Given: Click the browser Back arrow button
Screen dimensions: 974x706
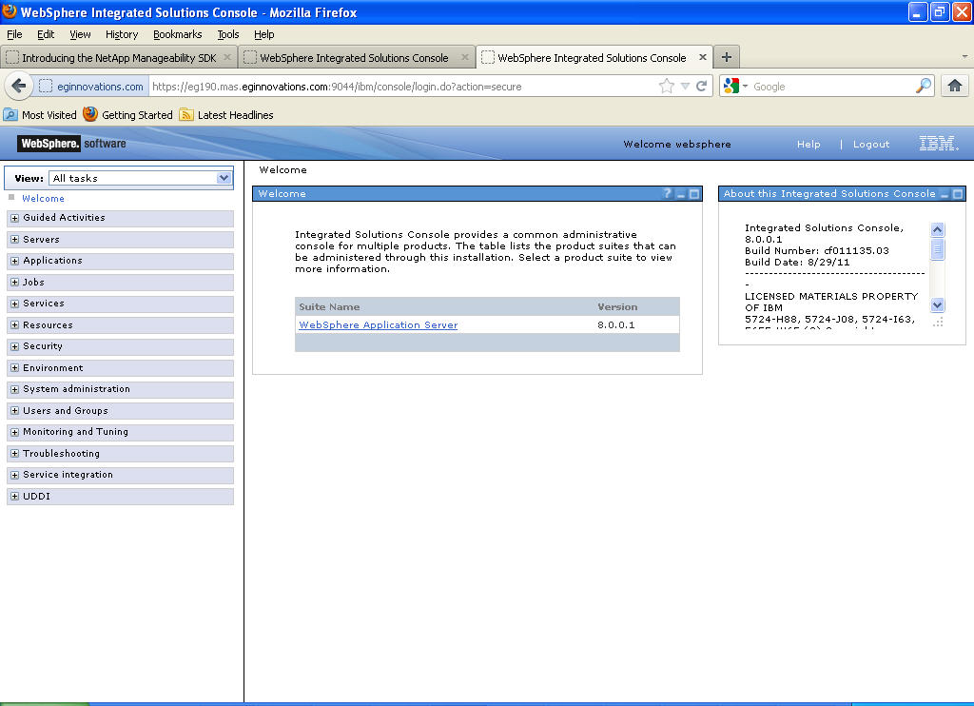Looking at the screenshot, I should click(19, 86).
